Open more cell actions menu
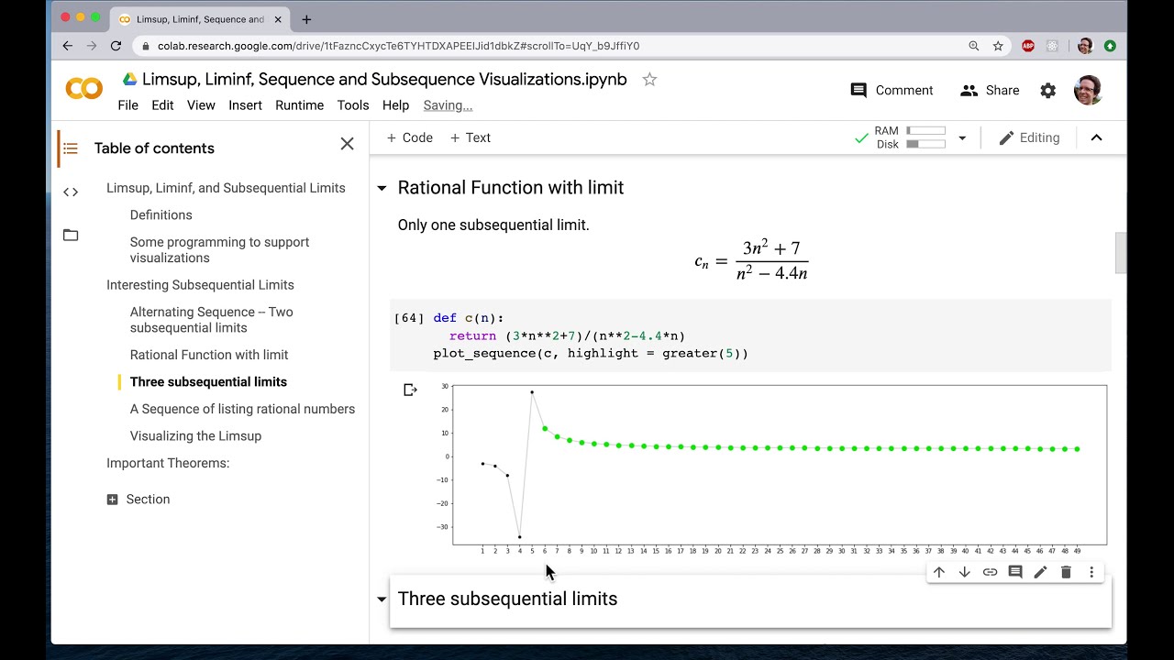This screenshot has height=660, width=1174. pyautogui.click(x=1091, y=572)
